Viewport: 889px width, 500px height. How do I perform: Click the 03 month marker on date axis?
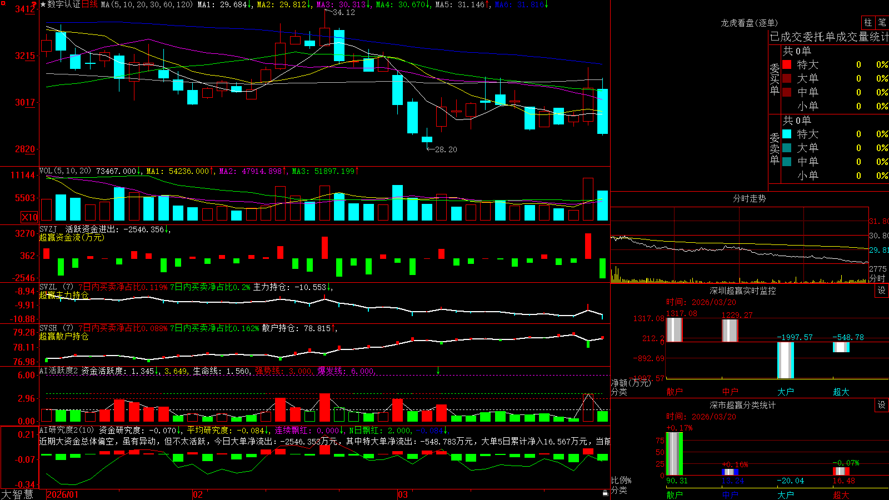[x=403, y=494]
